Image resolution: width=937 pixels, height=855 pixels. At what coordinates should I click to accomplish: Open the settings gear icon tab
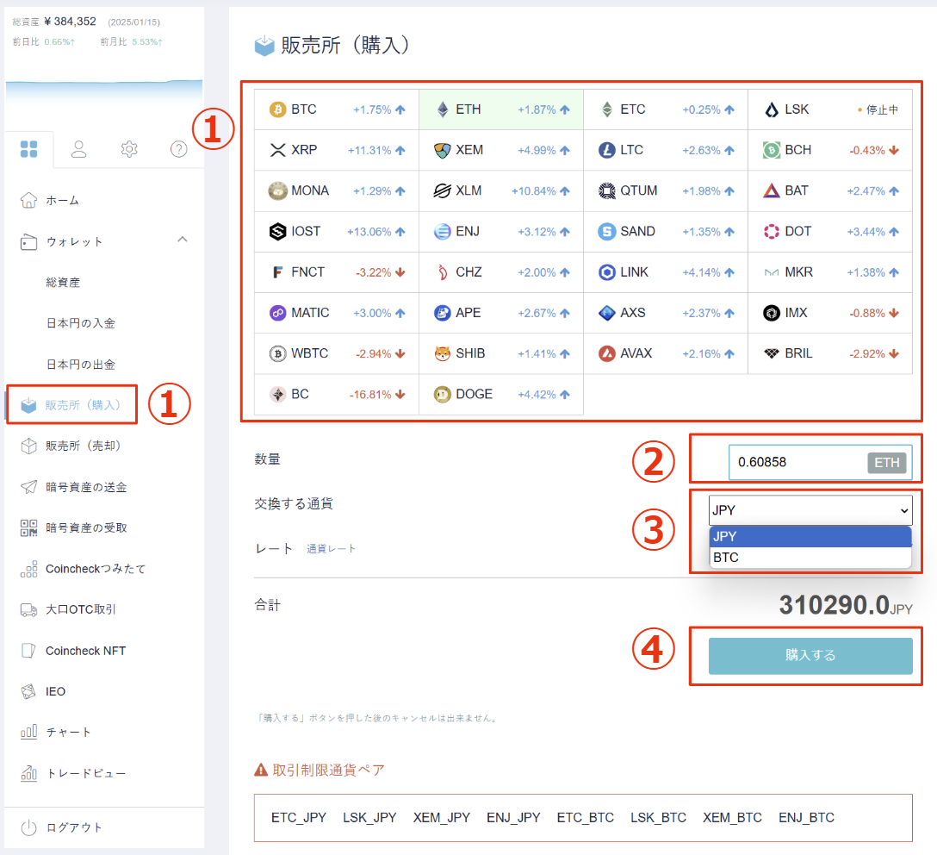[x=129, y=149]
